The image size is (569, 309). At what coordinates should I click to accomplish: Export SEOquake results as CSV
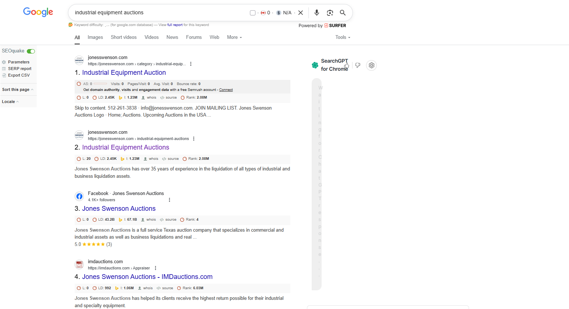pos(19,75)
